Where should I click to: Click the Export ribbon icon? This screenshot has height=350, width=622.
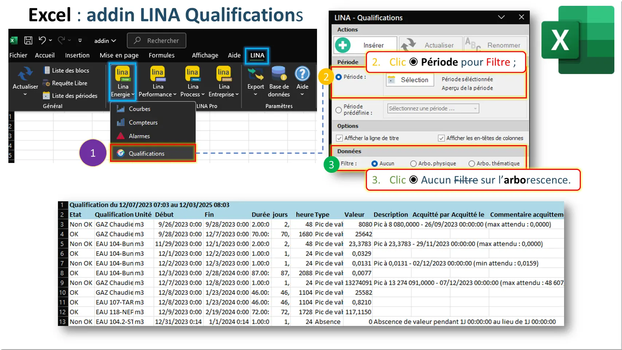point(255,74)
